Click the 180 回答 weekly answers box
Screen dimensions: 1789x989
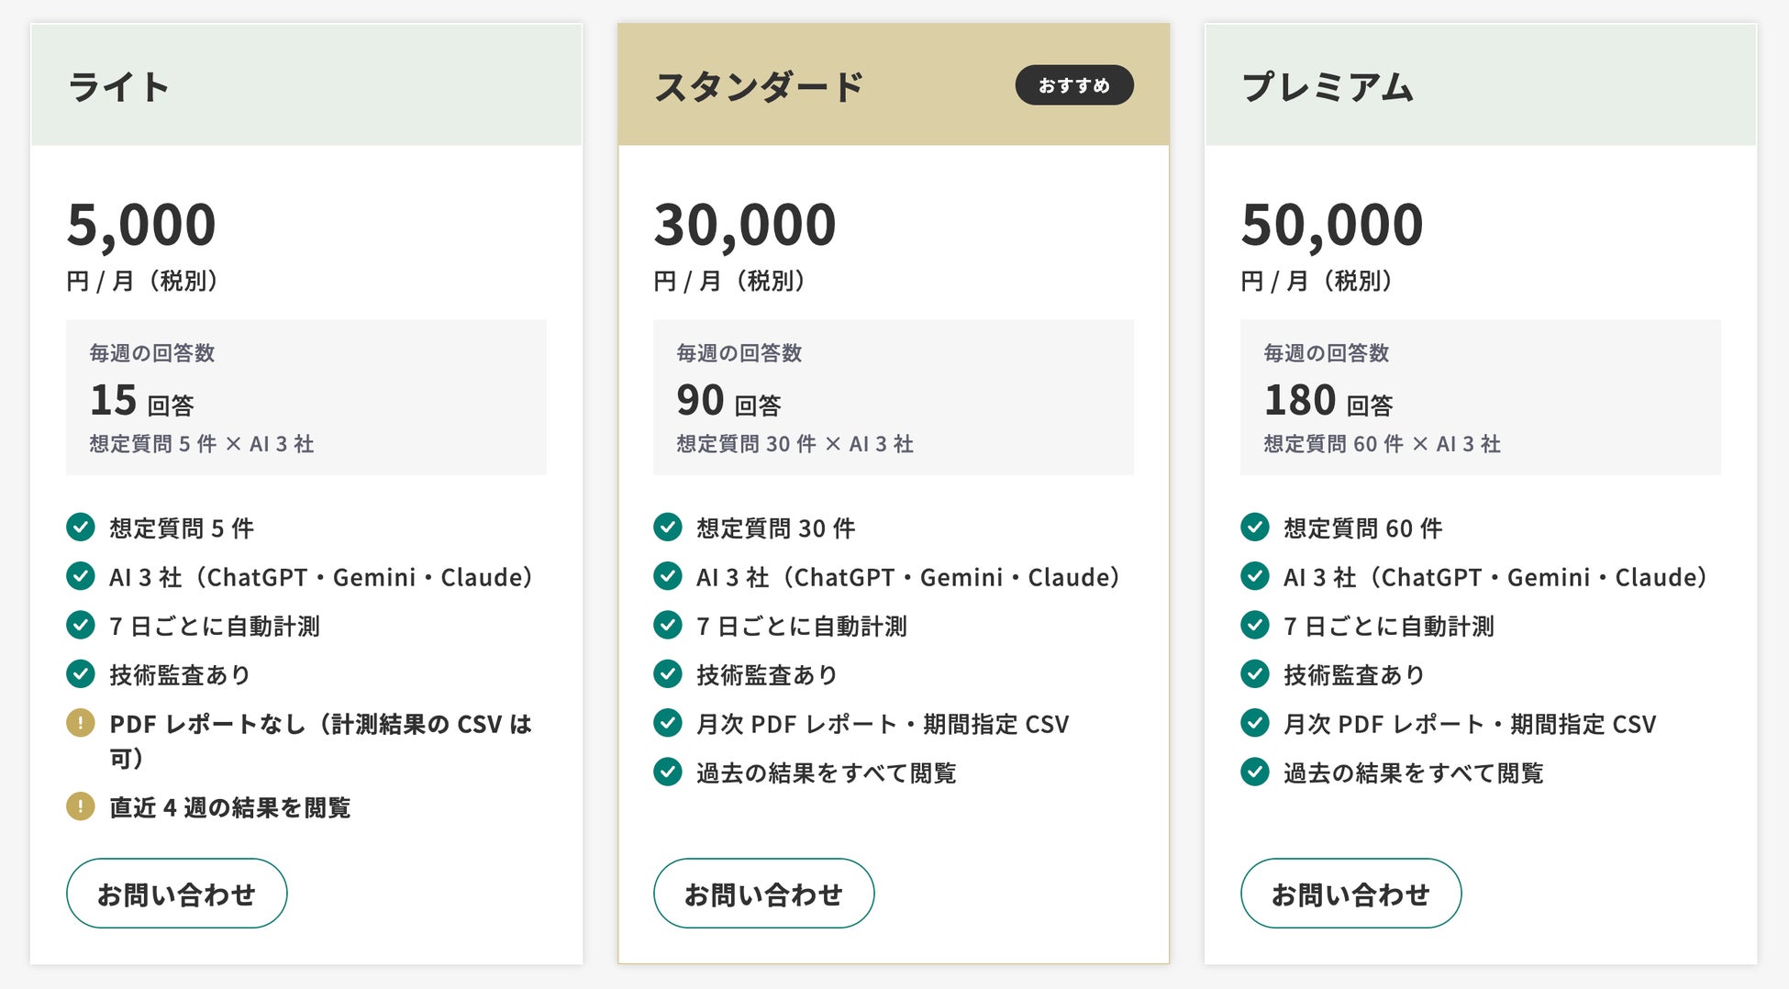coord(1481,397)
